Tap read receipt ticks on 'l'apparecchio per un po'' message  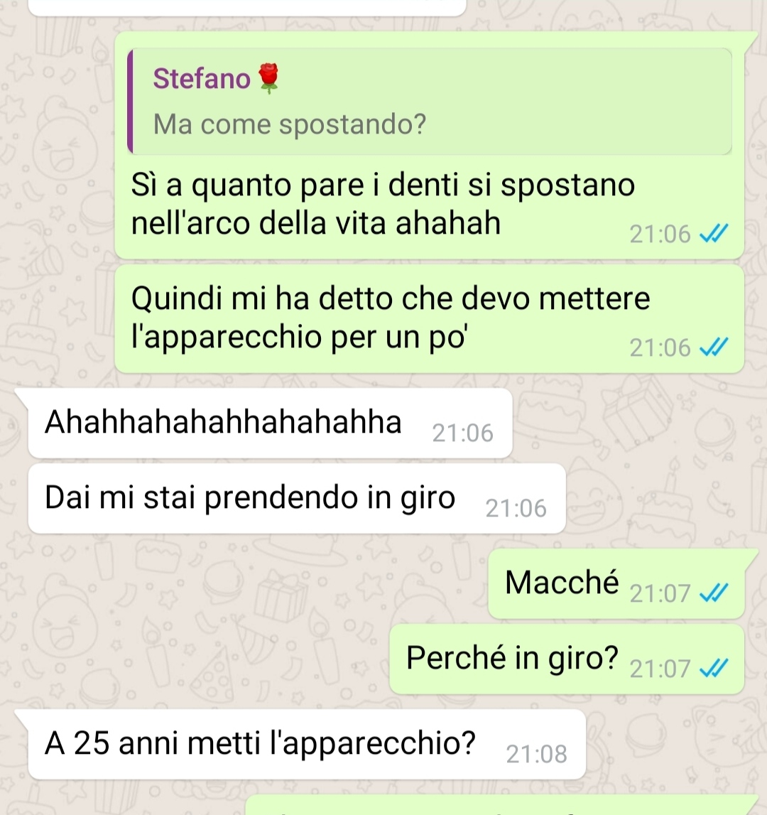click(x=714, y=347)
